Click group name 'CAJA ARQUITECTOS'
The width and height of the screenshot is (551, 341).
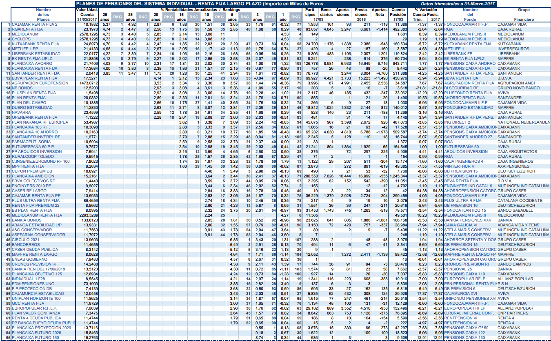tap(516, 151)
